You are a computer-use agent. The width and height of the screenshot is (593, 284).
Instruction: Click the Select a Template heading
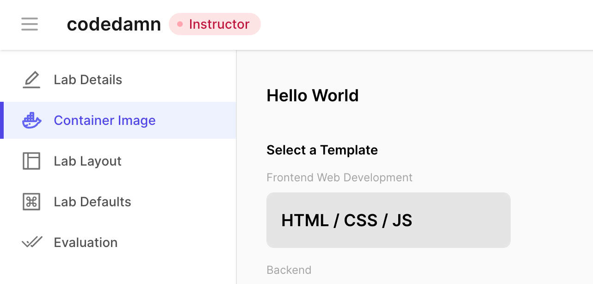coord(322,150)
